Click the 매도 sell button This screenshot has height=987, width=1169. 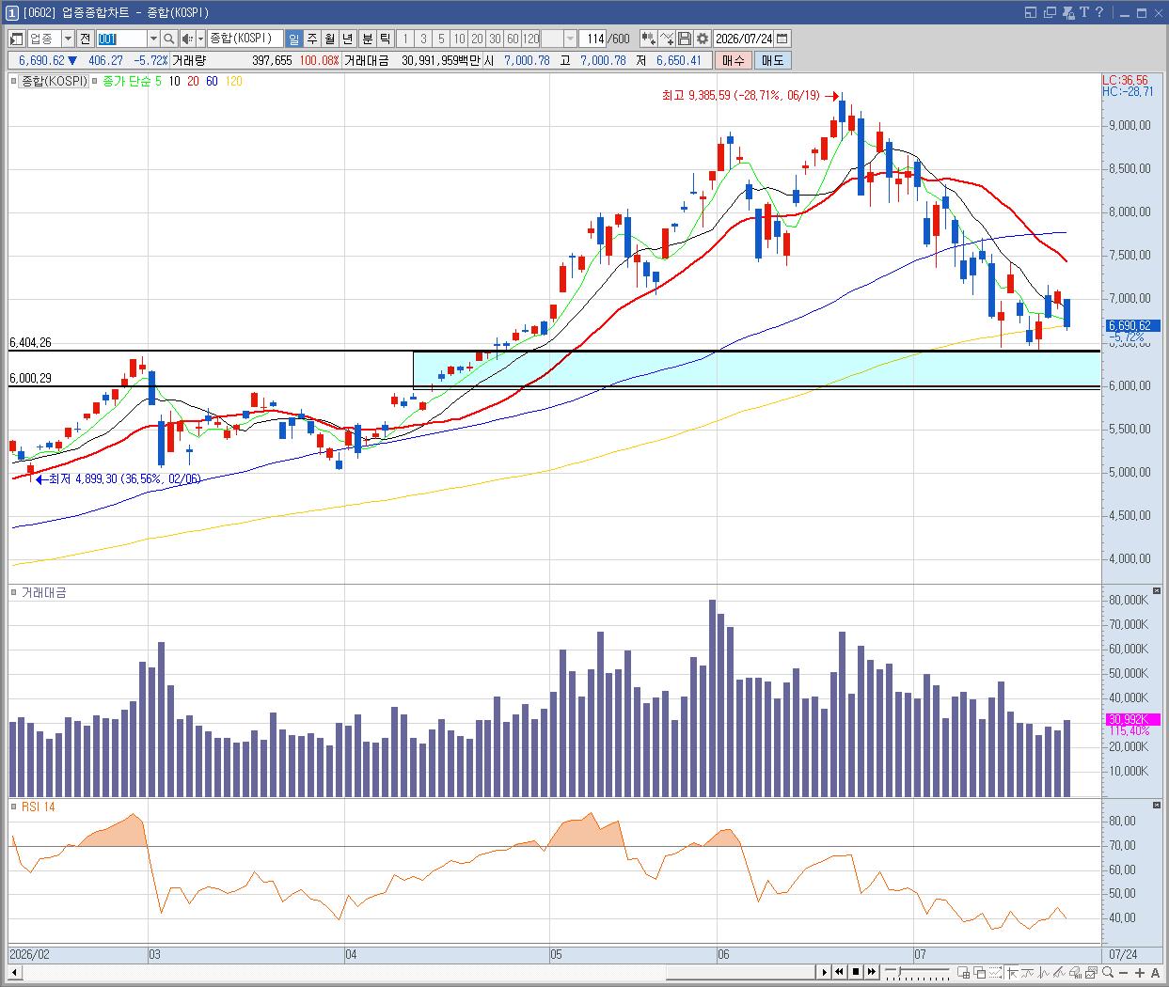(x=772, y=60)
